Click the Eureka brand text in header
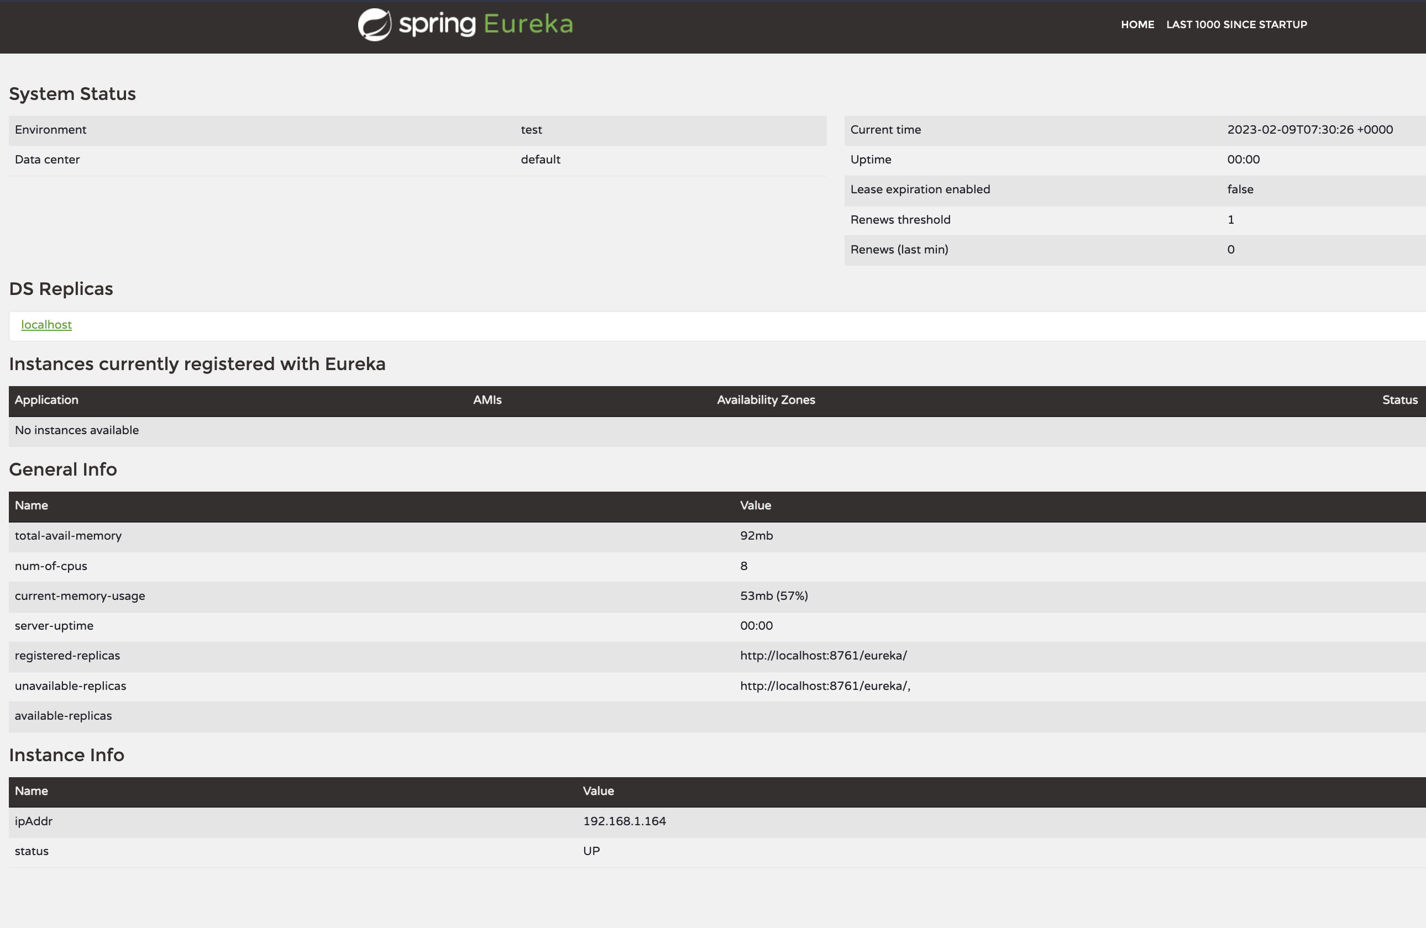 (528, 24)
